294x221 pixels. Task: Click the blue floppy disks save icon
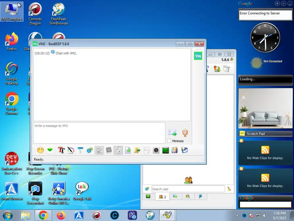click(185, 150)
